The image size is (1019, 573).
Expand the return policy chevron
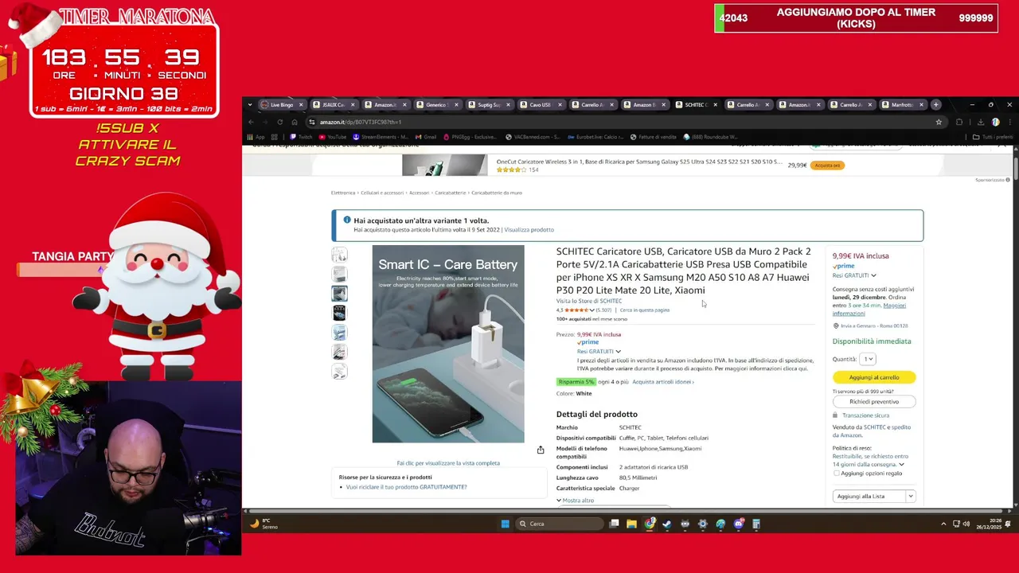point(901,465)
